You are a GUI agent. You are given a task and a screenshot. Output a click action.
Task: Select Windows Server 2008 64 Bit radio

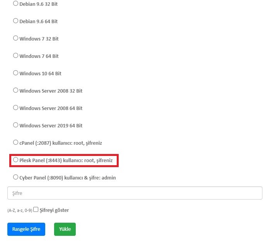(x=15, y=108)
